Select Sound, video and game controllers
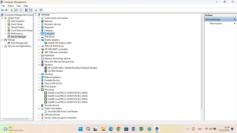The image size is (237, 133). tap(61, 118)
